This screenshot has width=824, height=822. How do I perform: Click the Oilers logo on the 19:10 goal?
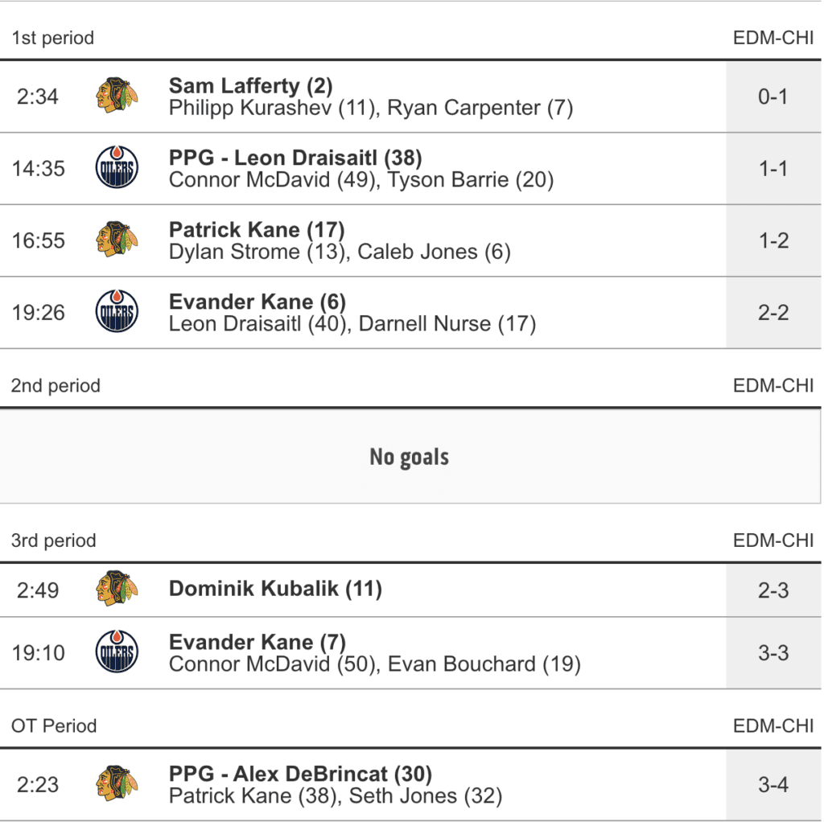(117, 652)
